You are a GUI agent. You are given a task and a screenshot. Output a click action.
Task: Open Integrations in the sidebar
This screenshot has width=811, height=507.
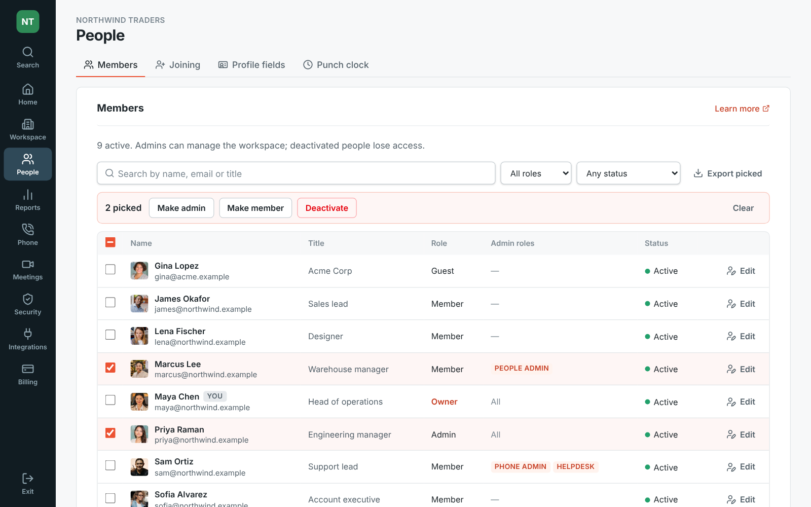28,340
